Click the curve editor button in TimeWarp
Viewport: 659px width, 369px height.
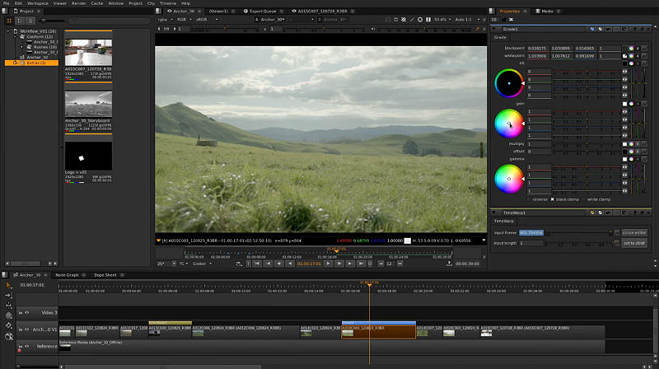coord(633,233)
